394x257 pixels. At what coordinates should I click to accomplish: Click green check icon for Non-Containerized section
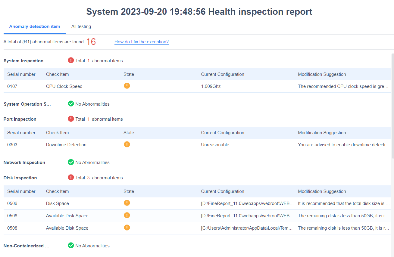(71, 245)
